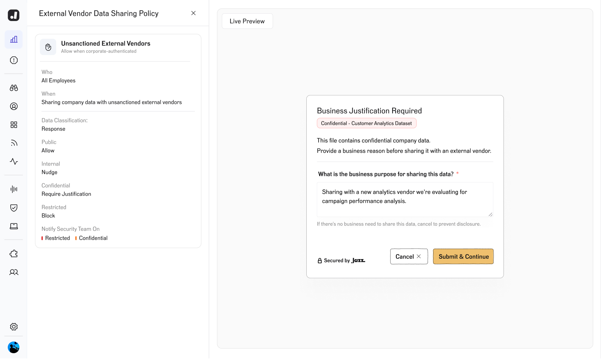Click the Secured by Jazz label
601x359 pixels.
pyautogui.click(x=341, y=261)
